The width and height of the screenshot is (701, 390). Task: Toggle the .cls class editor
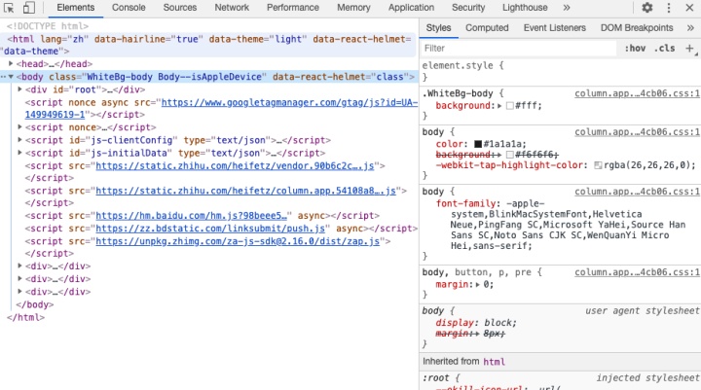664,49
